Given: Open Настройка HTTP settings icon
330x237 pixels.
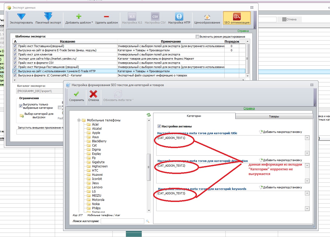Looking at the screenshot, I should pos(179,16).
